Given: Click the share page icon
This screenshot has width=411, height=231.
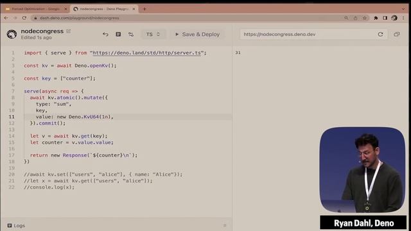Looking at the screenshot, I should click(x=355, y=18).
